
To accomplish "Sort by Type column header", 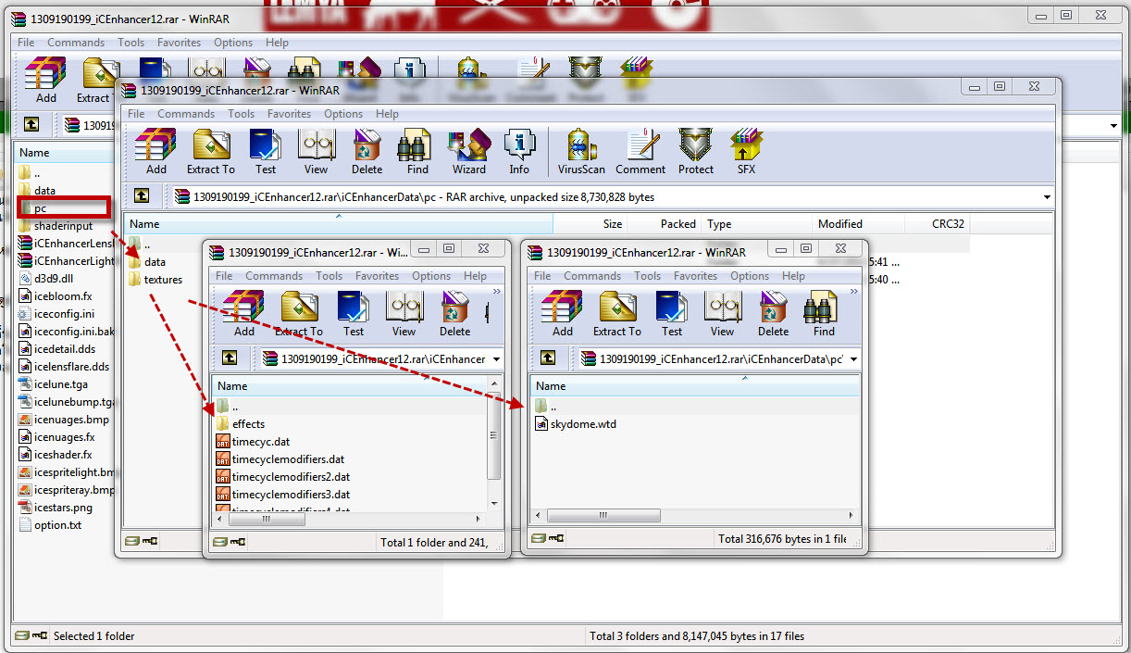I will (x=756, y=224).
